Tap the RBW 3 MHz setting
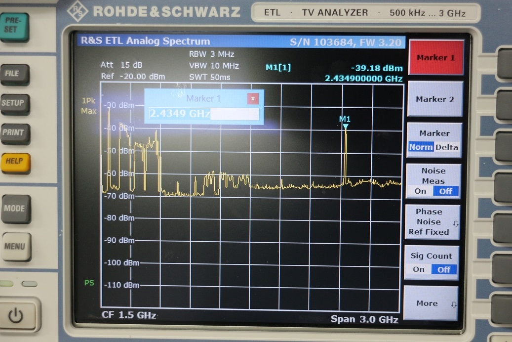Viewport: 512px width, 342px height. tap(212, 54)
